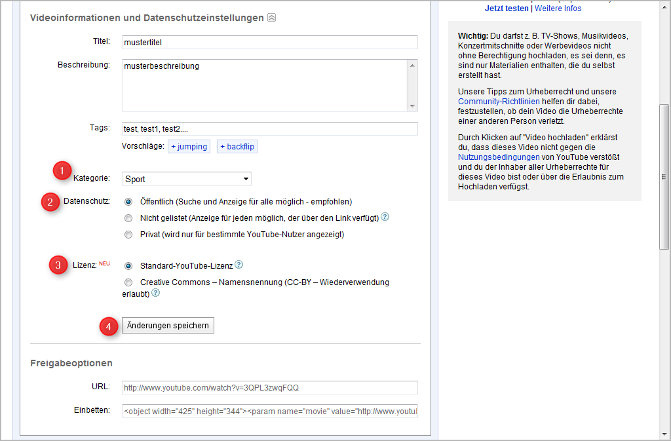
Task: Open help for Nicht gelistet option
Action: tap(385, 216)
